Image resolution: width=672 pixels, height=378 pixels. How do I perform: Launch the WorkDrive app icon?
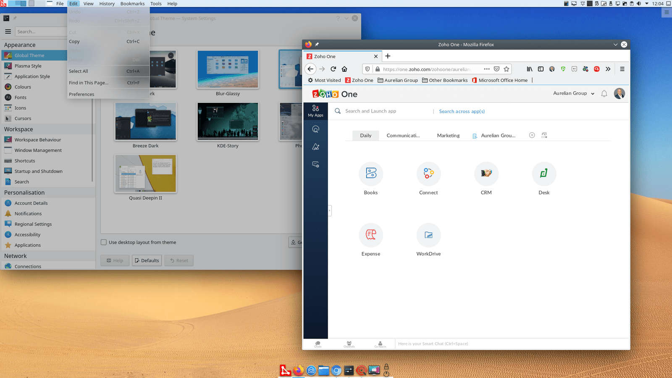click(428, 235)
